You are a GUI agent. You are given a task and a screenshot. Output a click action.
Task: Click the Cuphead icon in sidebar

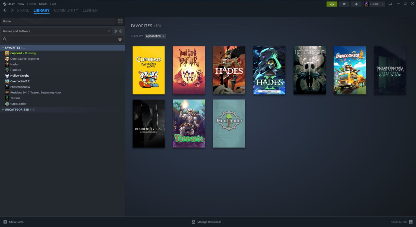point(7,53)
